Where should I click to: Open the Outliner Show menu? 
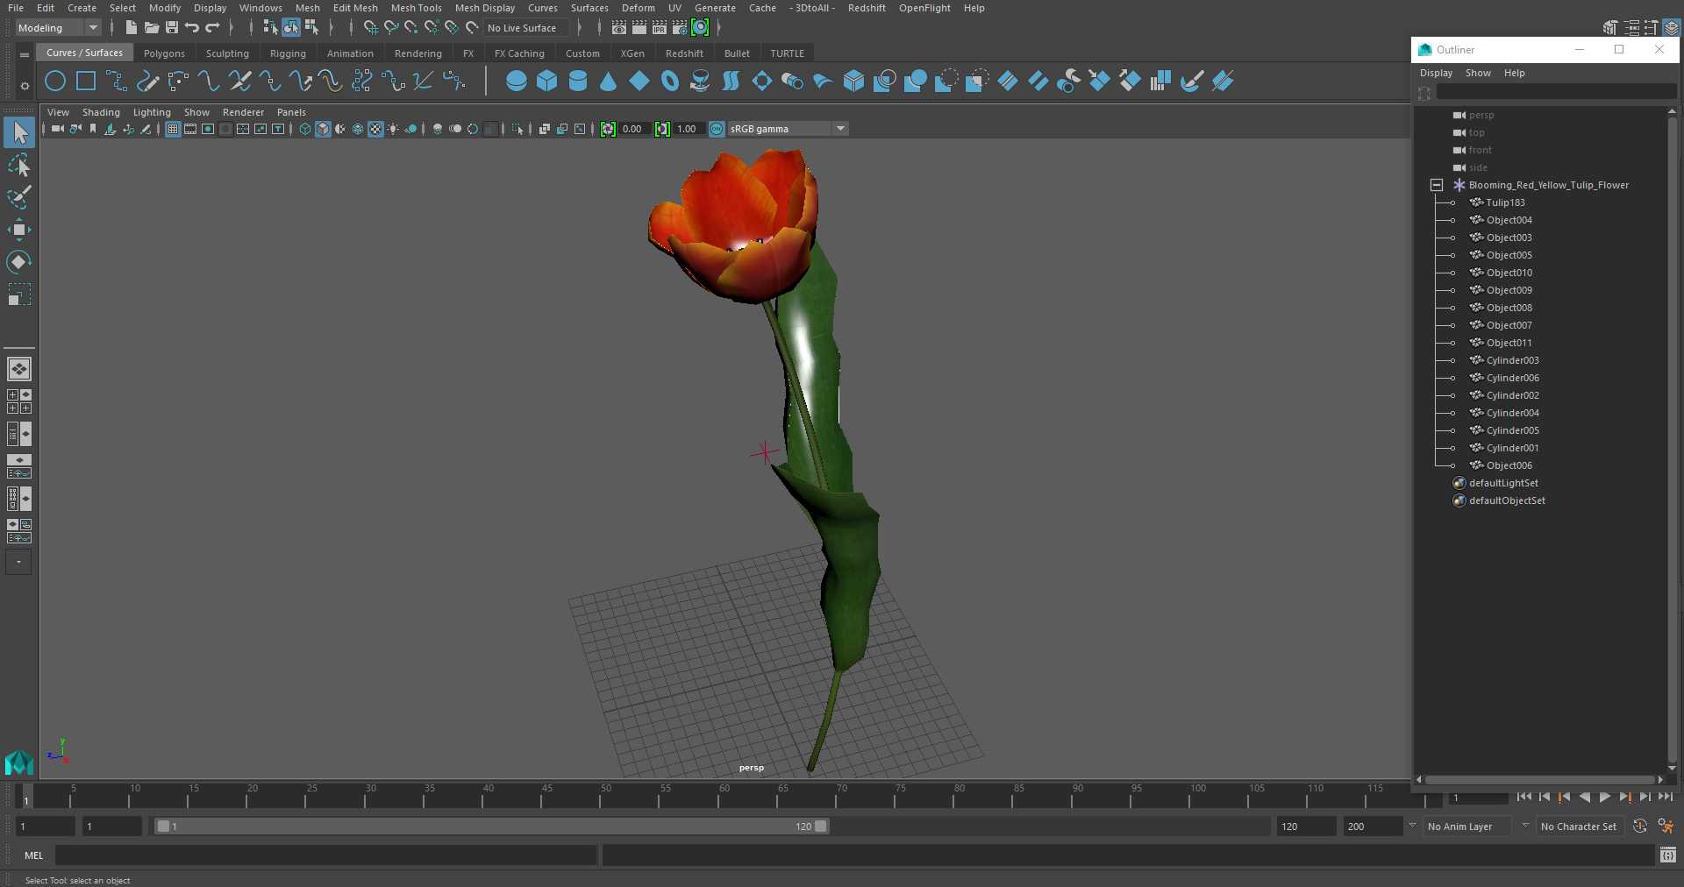pos(1478,73)
